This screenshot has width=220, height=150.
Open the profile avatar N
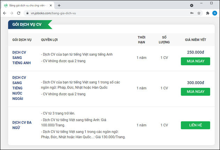(x=214, y=13)
